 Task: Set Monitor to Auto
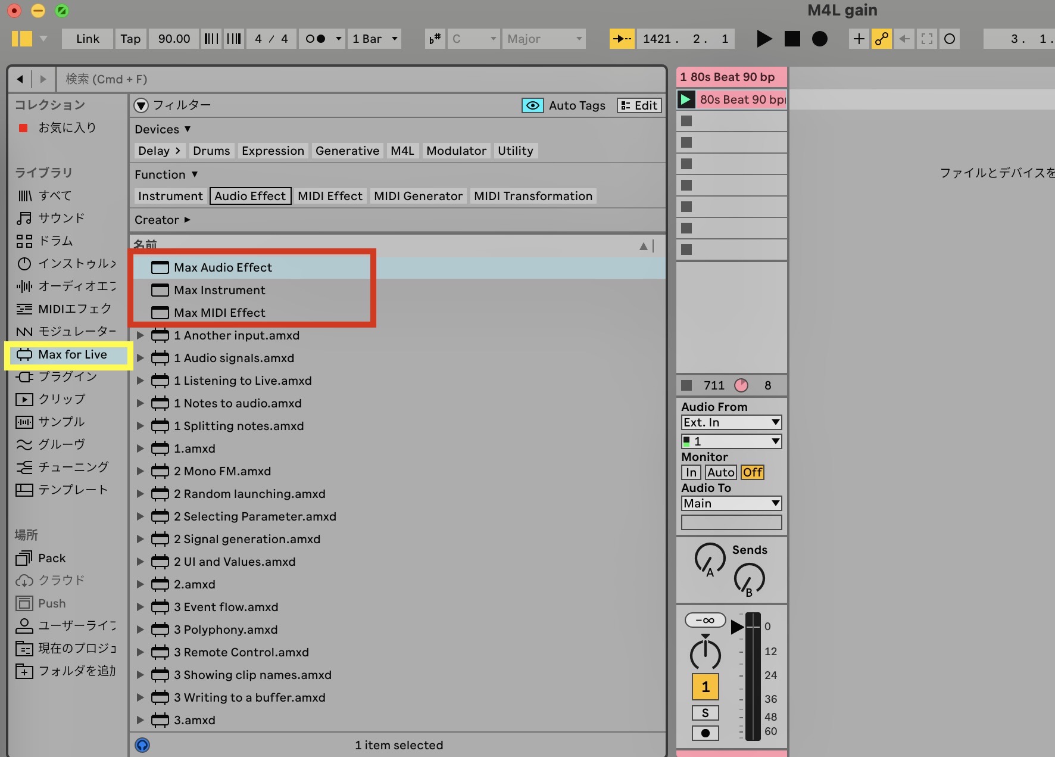click(x=720, y=472)
